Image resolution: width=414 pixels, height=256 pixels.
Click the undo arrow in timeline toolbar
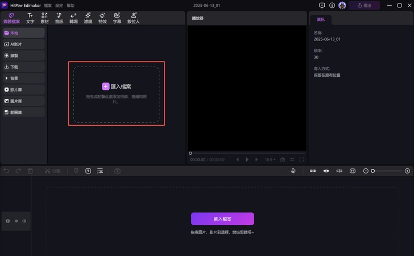click(6, 171)
